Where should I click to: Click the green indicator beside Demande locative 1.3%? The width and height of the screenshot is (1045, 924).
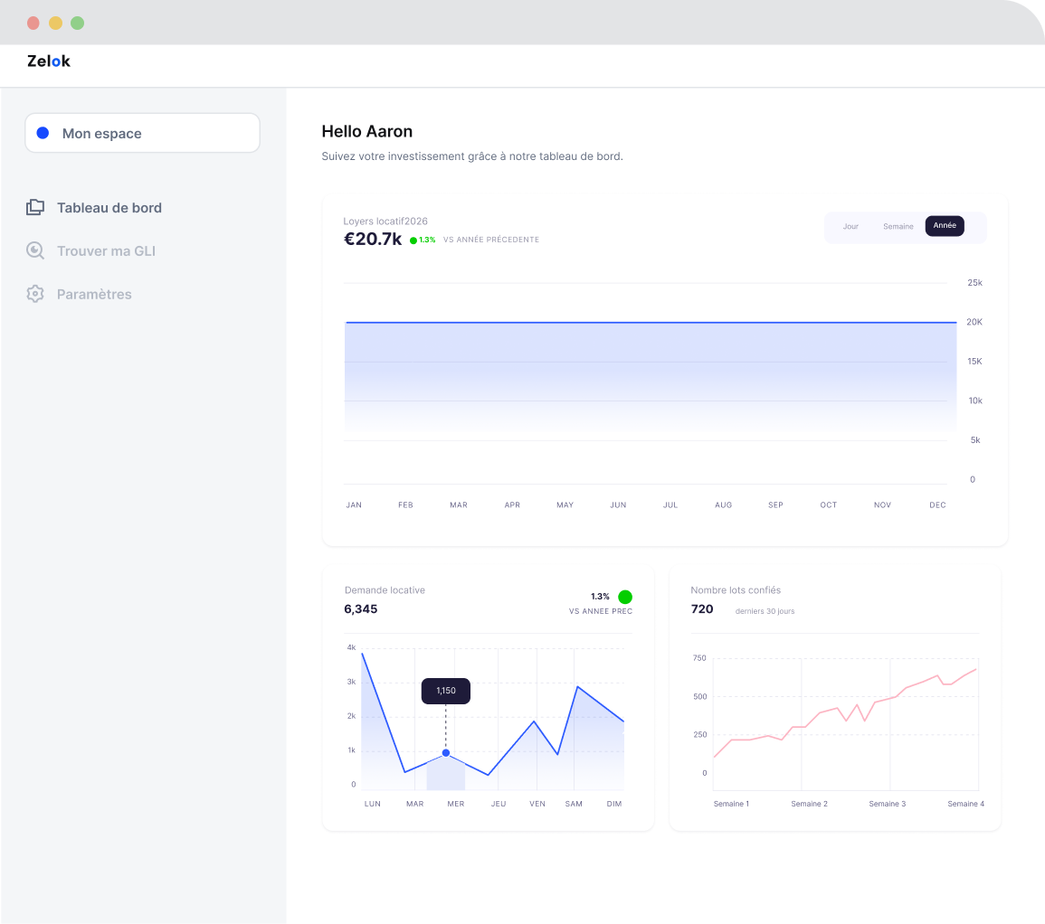(x=625, y=597)
